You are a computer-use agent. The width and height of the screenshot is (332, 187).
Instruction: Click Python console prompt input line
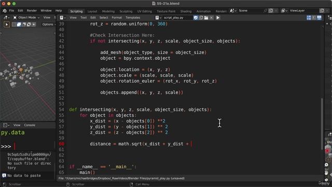point(27,146)
